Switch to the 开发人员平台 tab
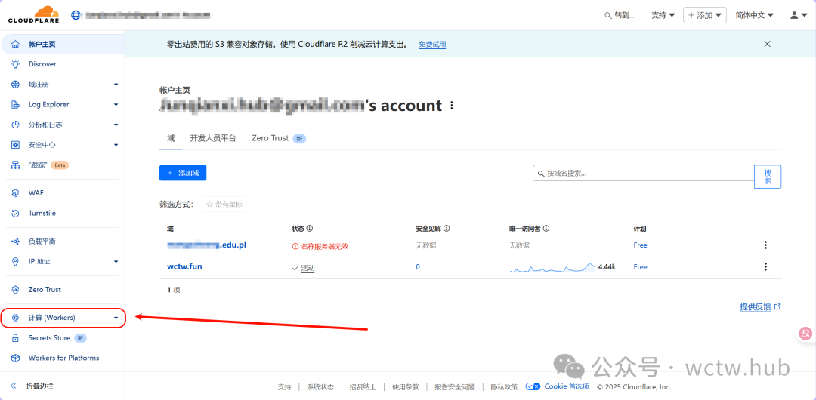 [x=213, y=138]
